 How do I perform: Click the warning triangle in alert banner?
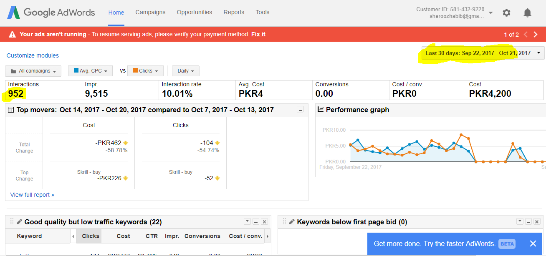(12, 34)
